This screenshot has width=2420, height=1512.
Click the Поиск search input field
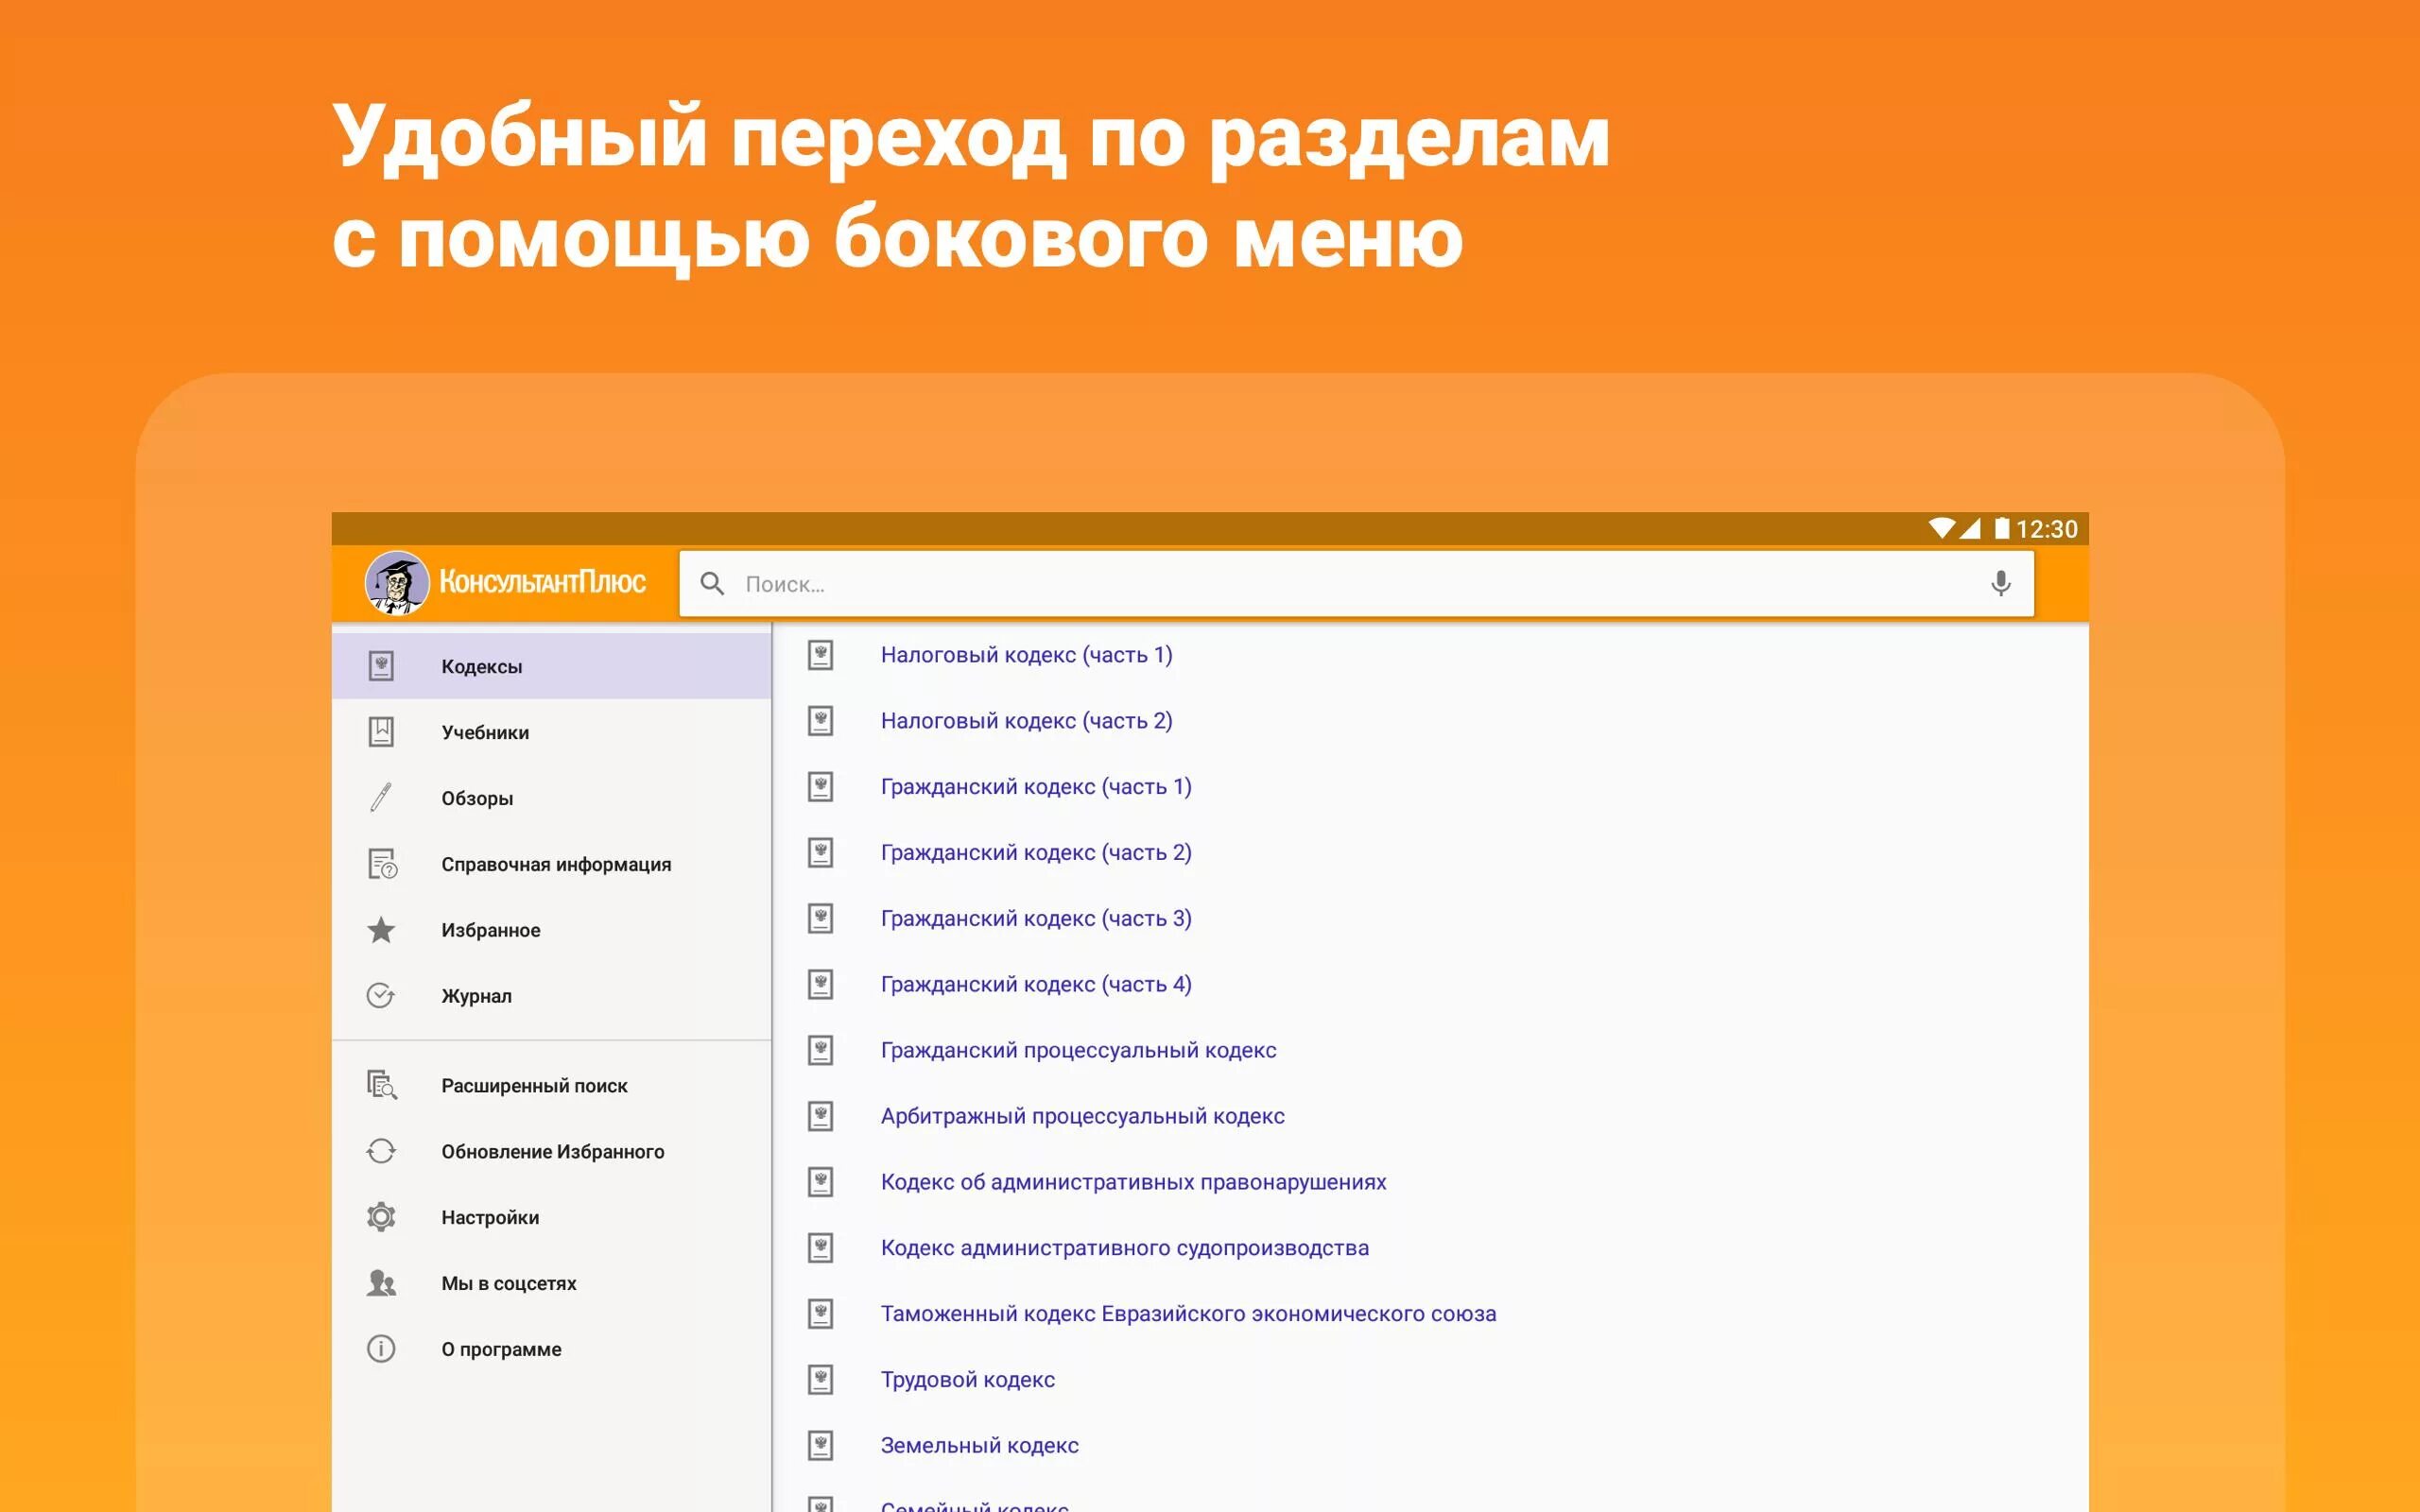click(1300, 584)
